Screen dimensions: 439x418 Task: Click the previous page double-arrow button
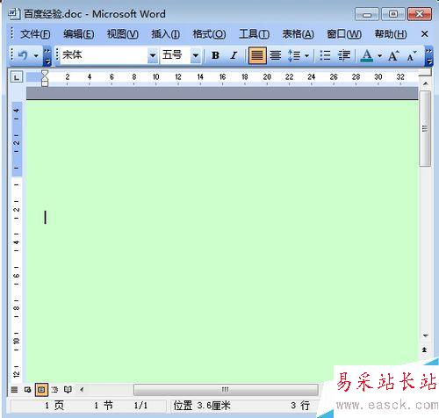pos(424,350)
